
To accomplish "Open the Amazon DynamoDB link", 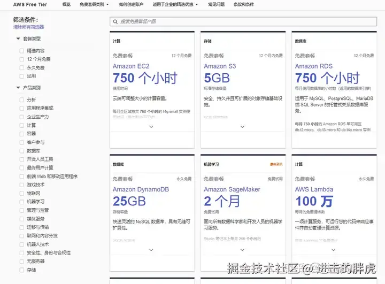I will tap(141, 189).
